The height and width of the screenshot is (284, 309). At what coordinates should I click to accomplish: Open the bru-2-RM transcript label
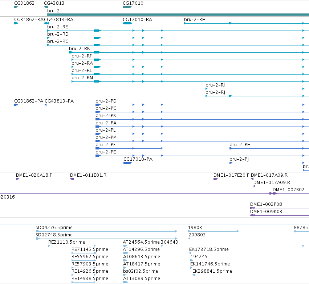tap(82, 78)
